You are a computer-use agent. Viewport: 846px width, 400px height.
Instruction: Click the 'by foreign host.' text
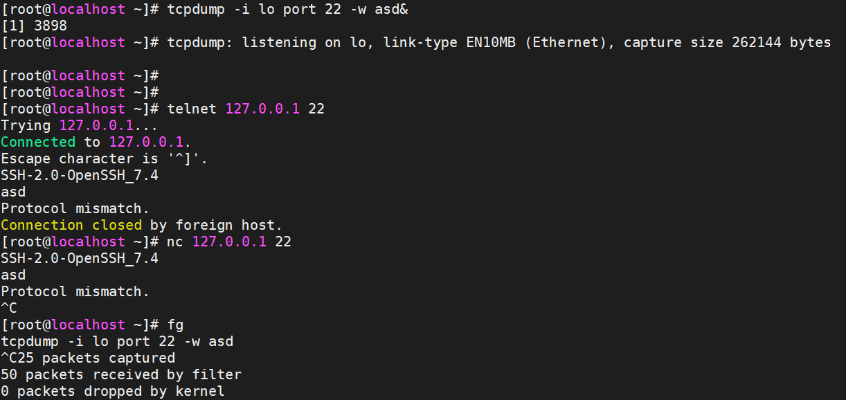217,225
